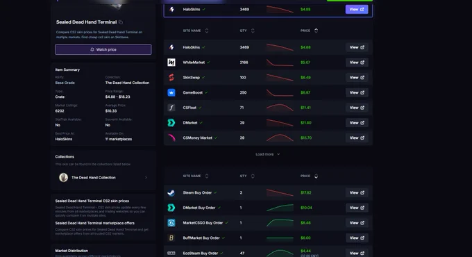Open View for GameBoost
Screen dimensions: 472x257
pyautogui.click(x=357, y=92)
